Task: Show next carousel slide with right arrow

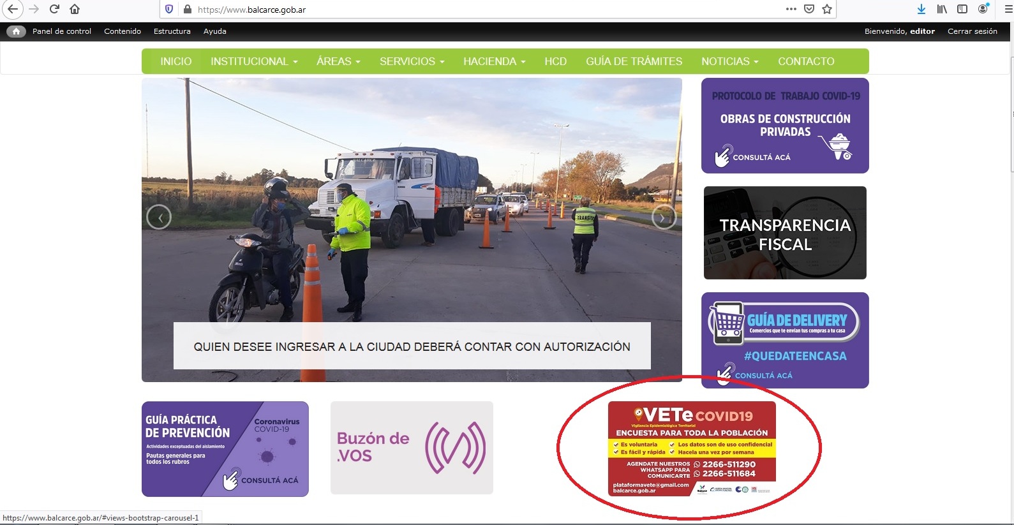Action: (663, 218)
